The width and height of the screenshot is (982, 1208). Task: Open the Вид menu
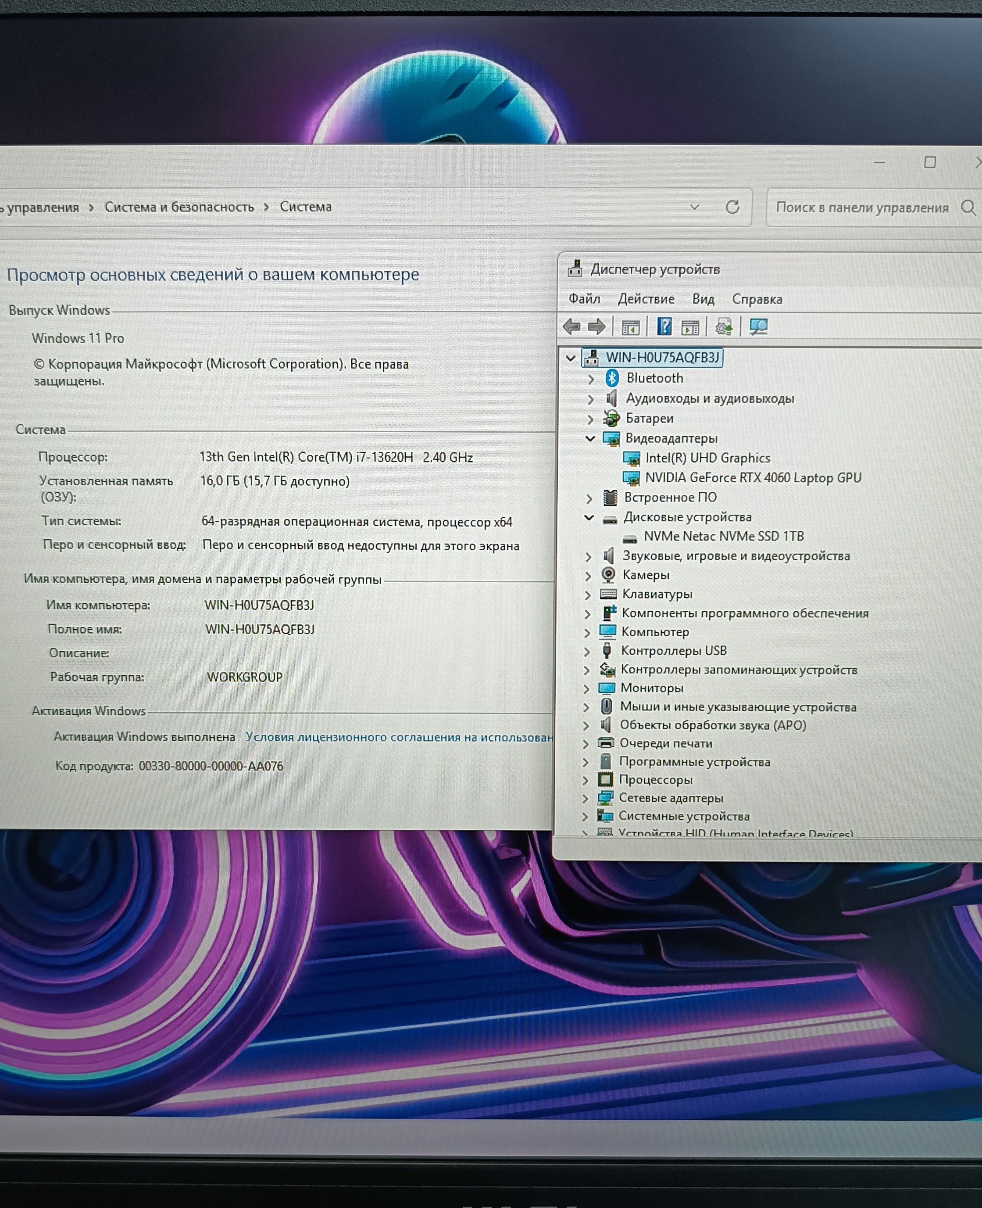(703, 299)
